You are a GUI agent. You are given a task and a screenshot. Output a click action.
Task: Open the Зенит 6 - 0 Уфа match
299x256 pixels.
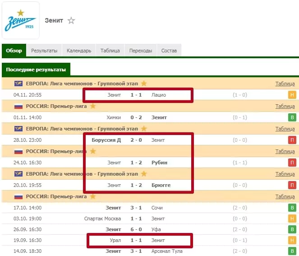(x=151, y=229)
